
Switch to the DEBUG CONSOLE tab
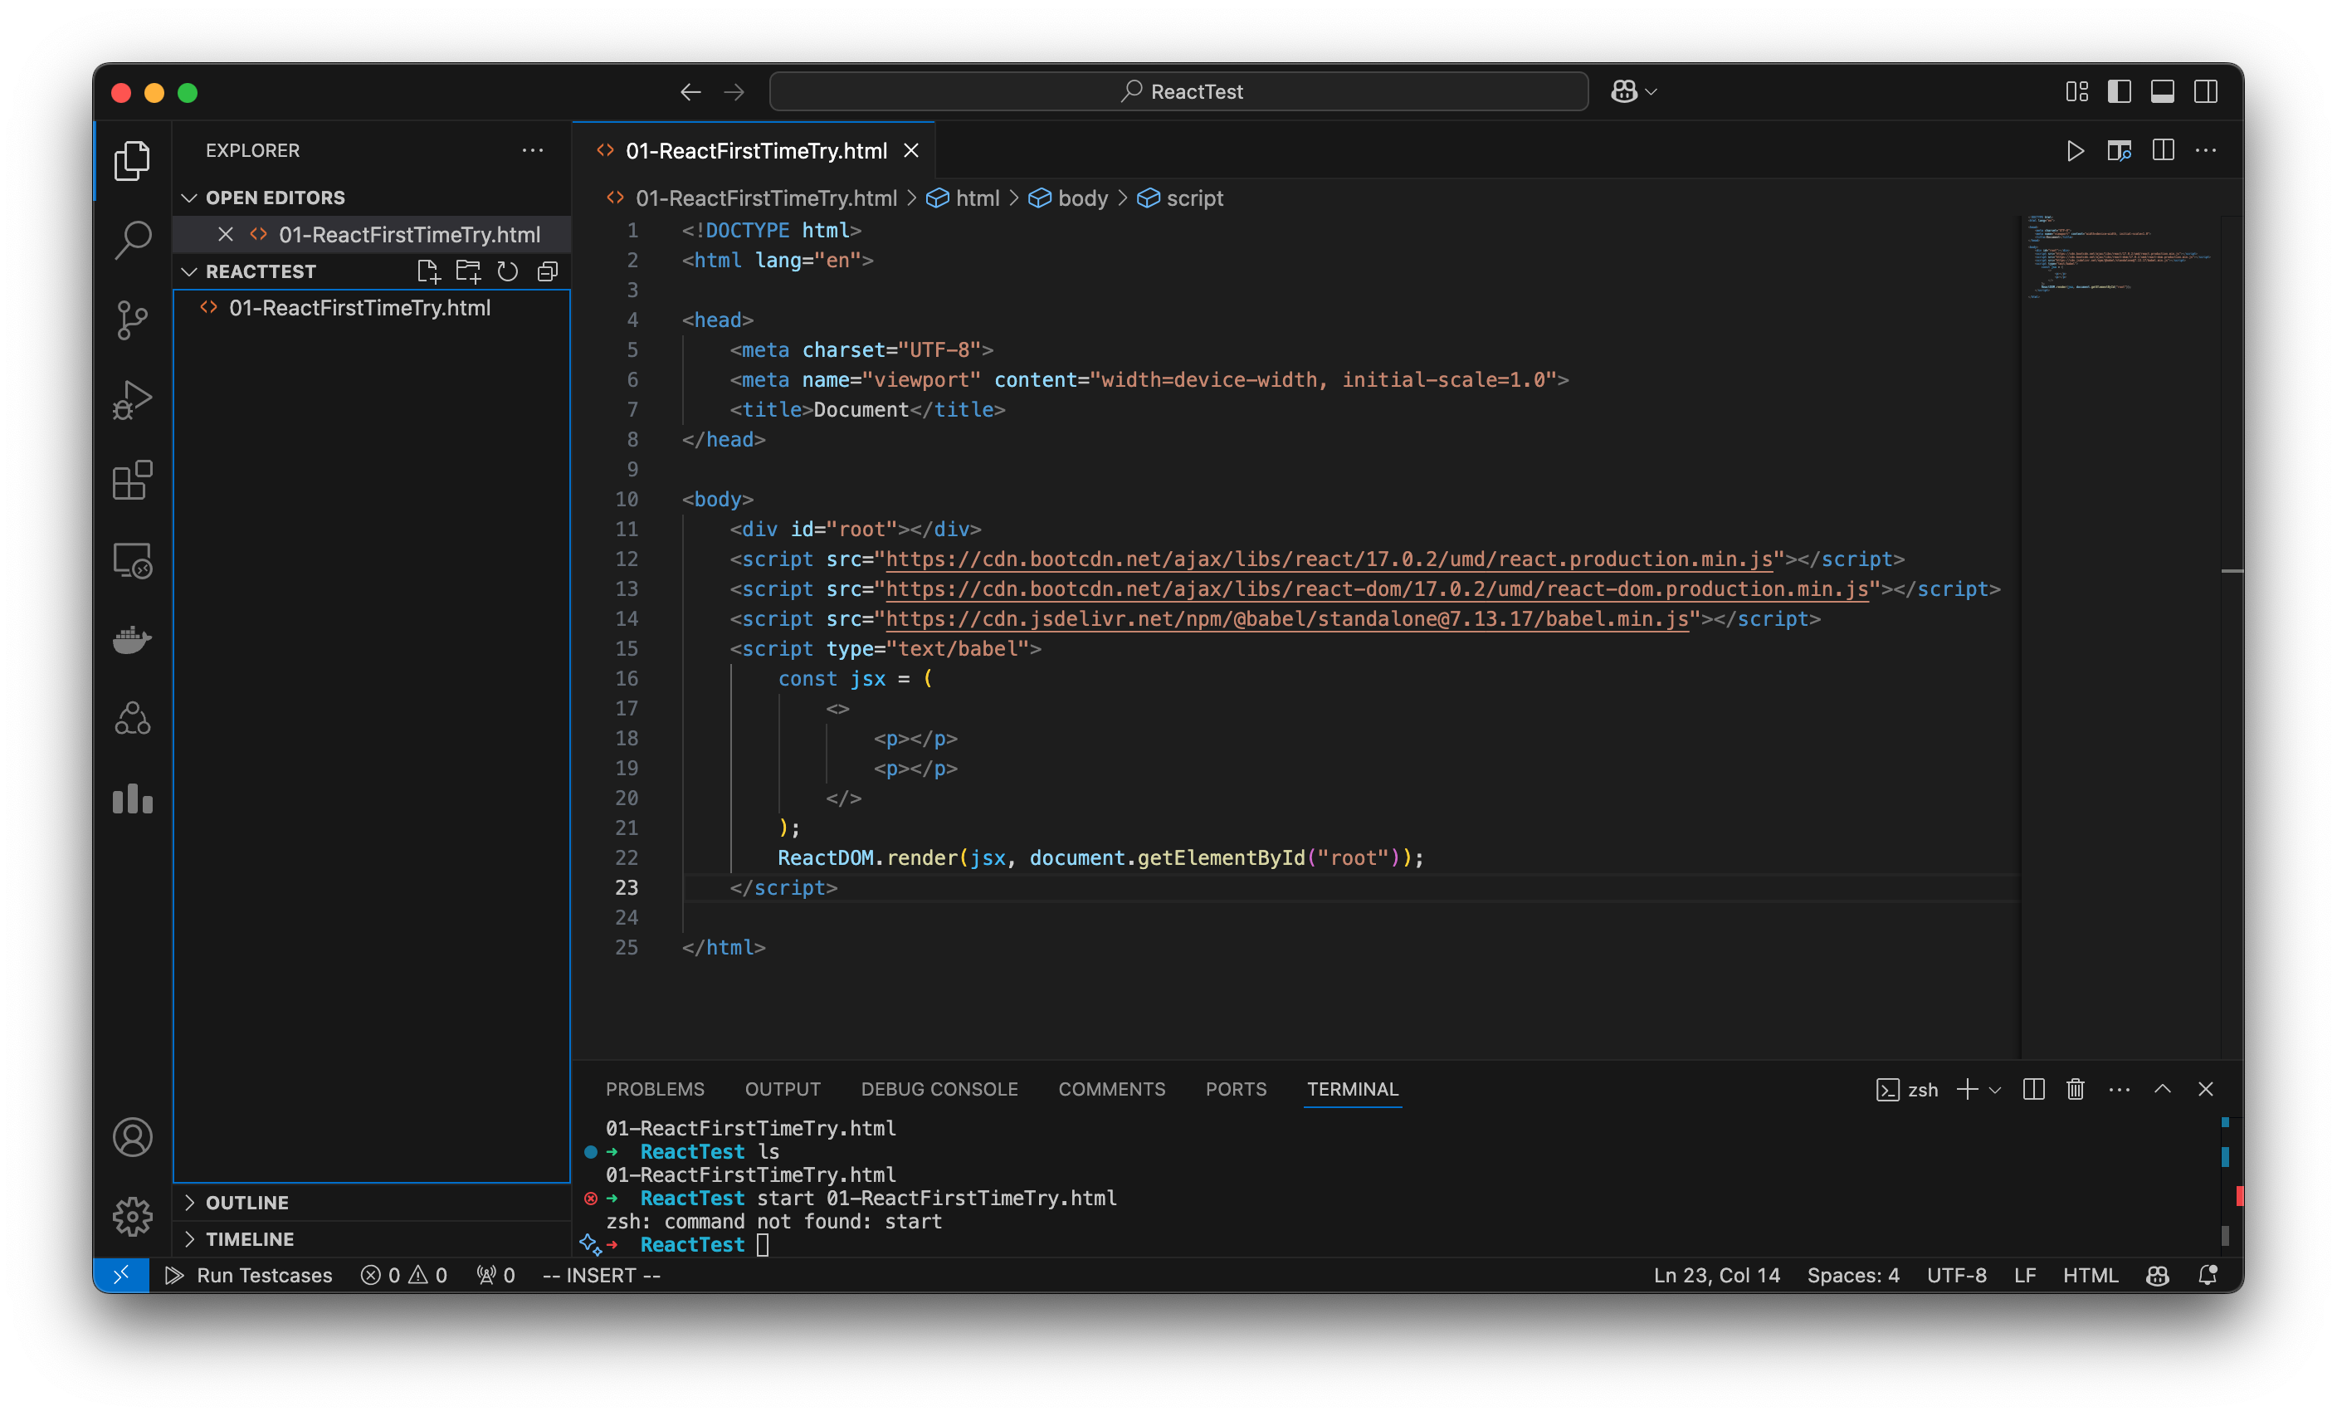pyautogui.click(x=939, y=1089)
